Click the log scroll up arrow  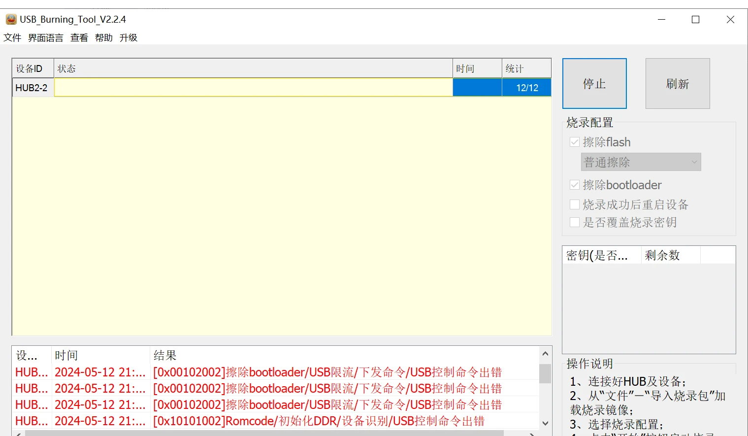pos(545,354)
